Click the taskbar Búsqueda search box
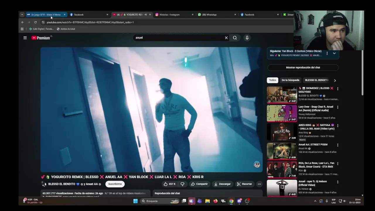This screenshot has height=211, width=375. (x=160, y=201)
